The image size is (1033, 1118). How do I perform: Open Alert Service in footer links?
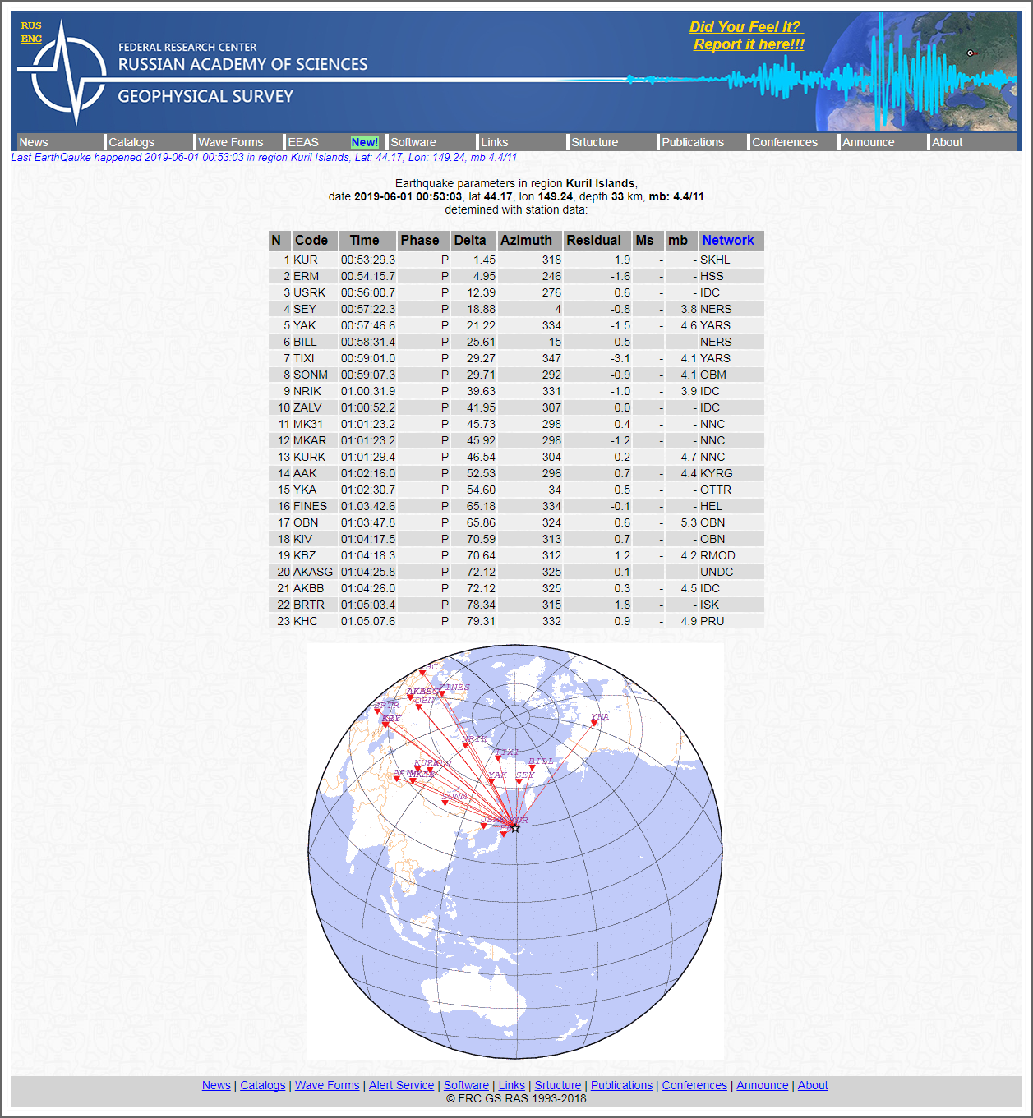point(401,1085)
